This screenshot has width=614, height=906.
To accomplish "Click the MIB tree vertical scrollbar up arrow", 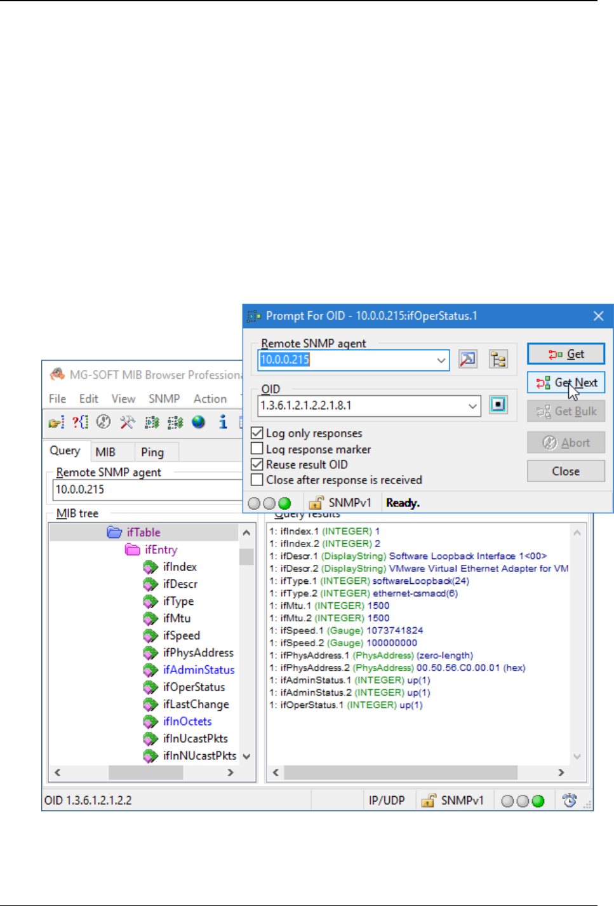I will (246, 532).
